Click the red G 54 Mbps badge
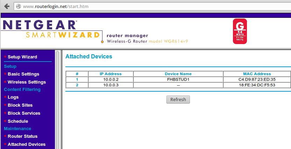The height and width of the screenshot is (149, 291). pos(240,31)
